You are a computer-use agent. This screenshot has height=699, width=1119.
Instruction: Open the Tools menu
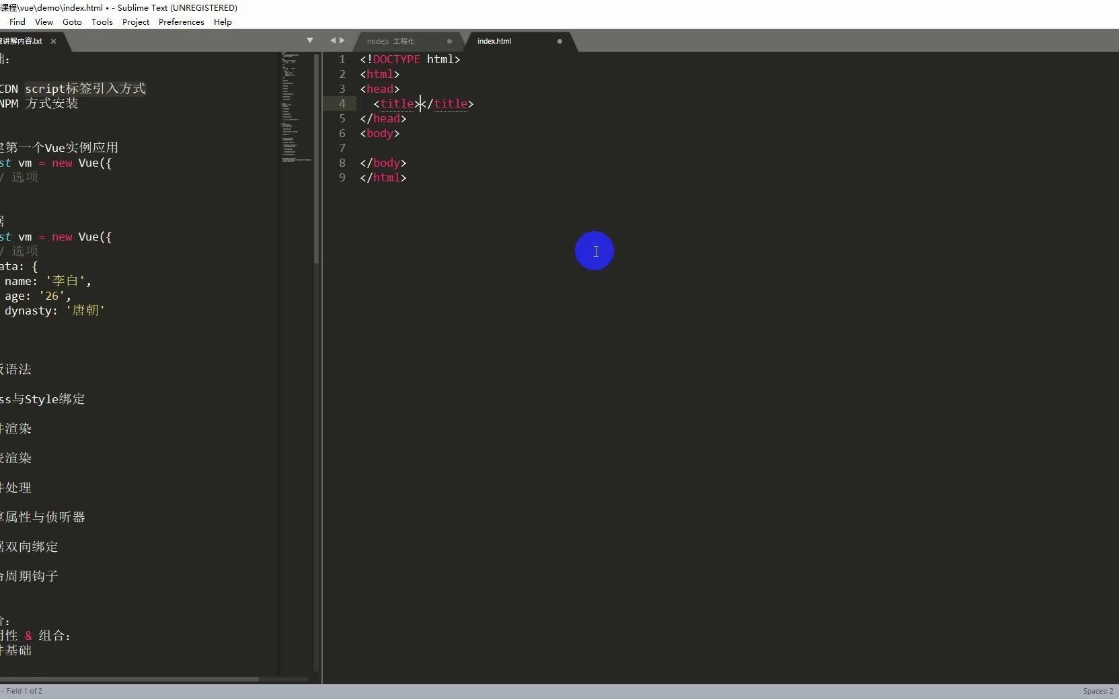(x=102, y=22)
